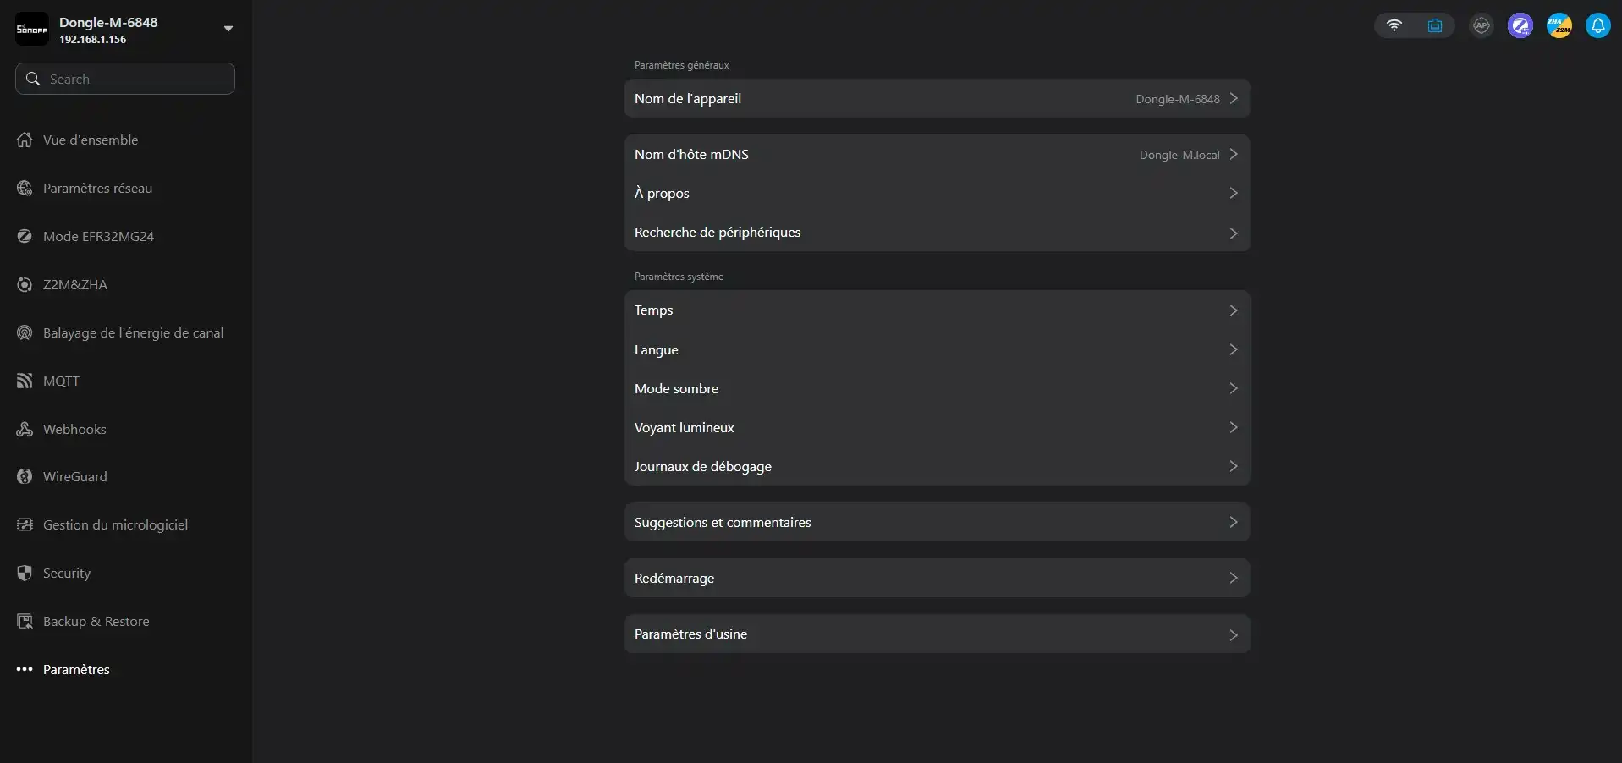1622x763 pixels.
Task: Click the Sonoff logo icon
Action: coord(32,30)
